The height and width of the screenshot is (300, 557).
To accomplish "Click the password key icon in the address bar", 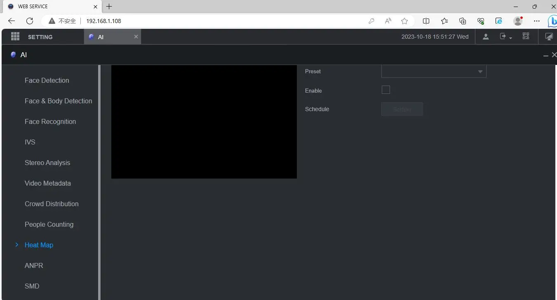I will (x=371, y=21).
